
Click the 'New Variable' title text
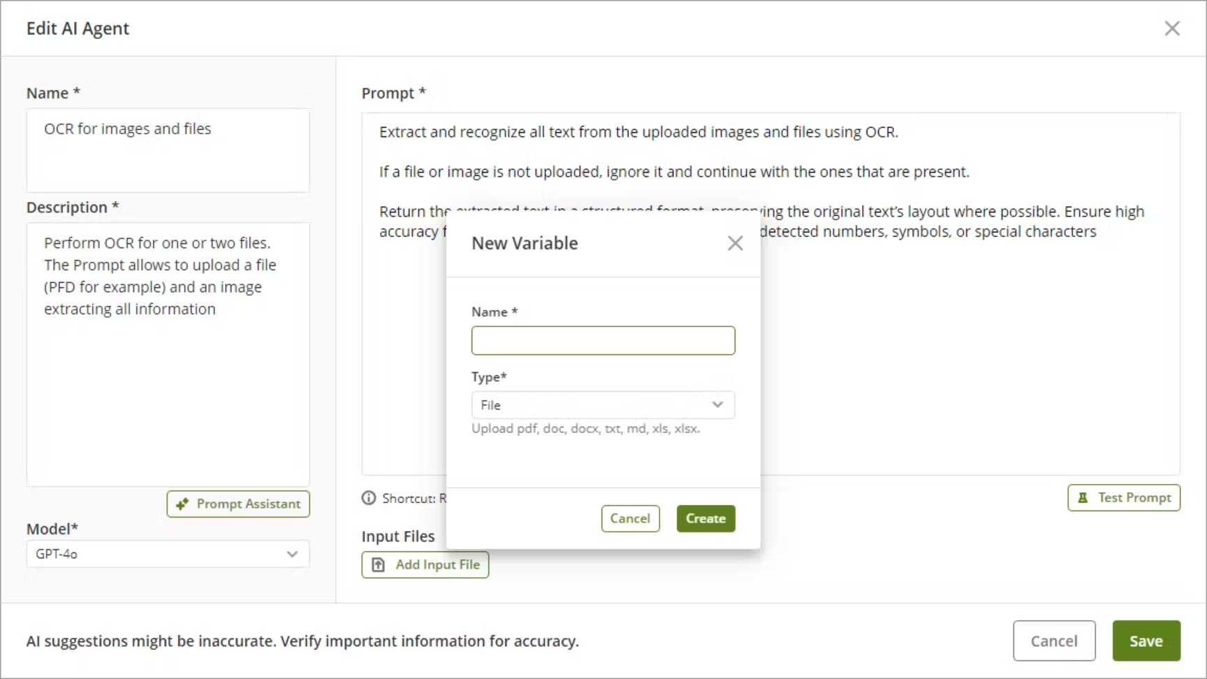525,243
